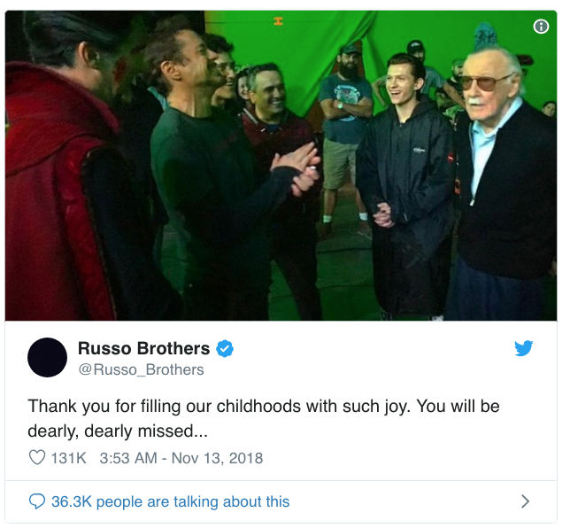This screenshot has width=570, height=528.
Task: Open the Russo Brothers display name
Action: point(144,348)
